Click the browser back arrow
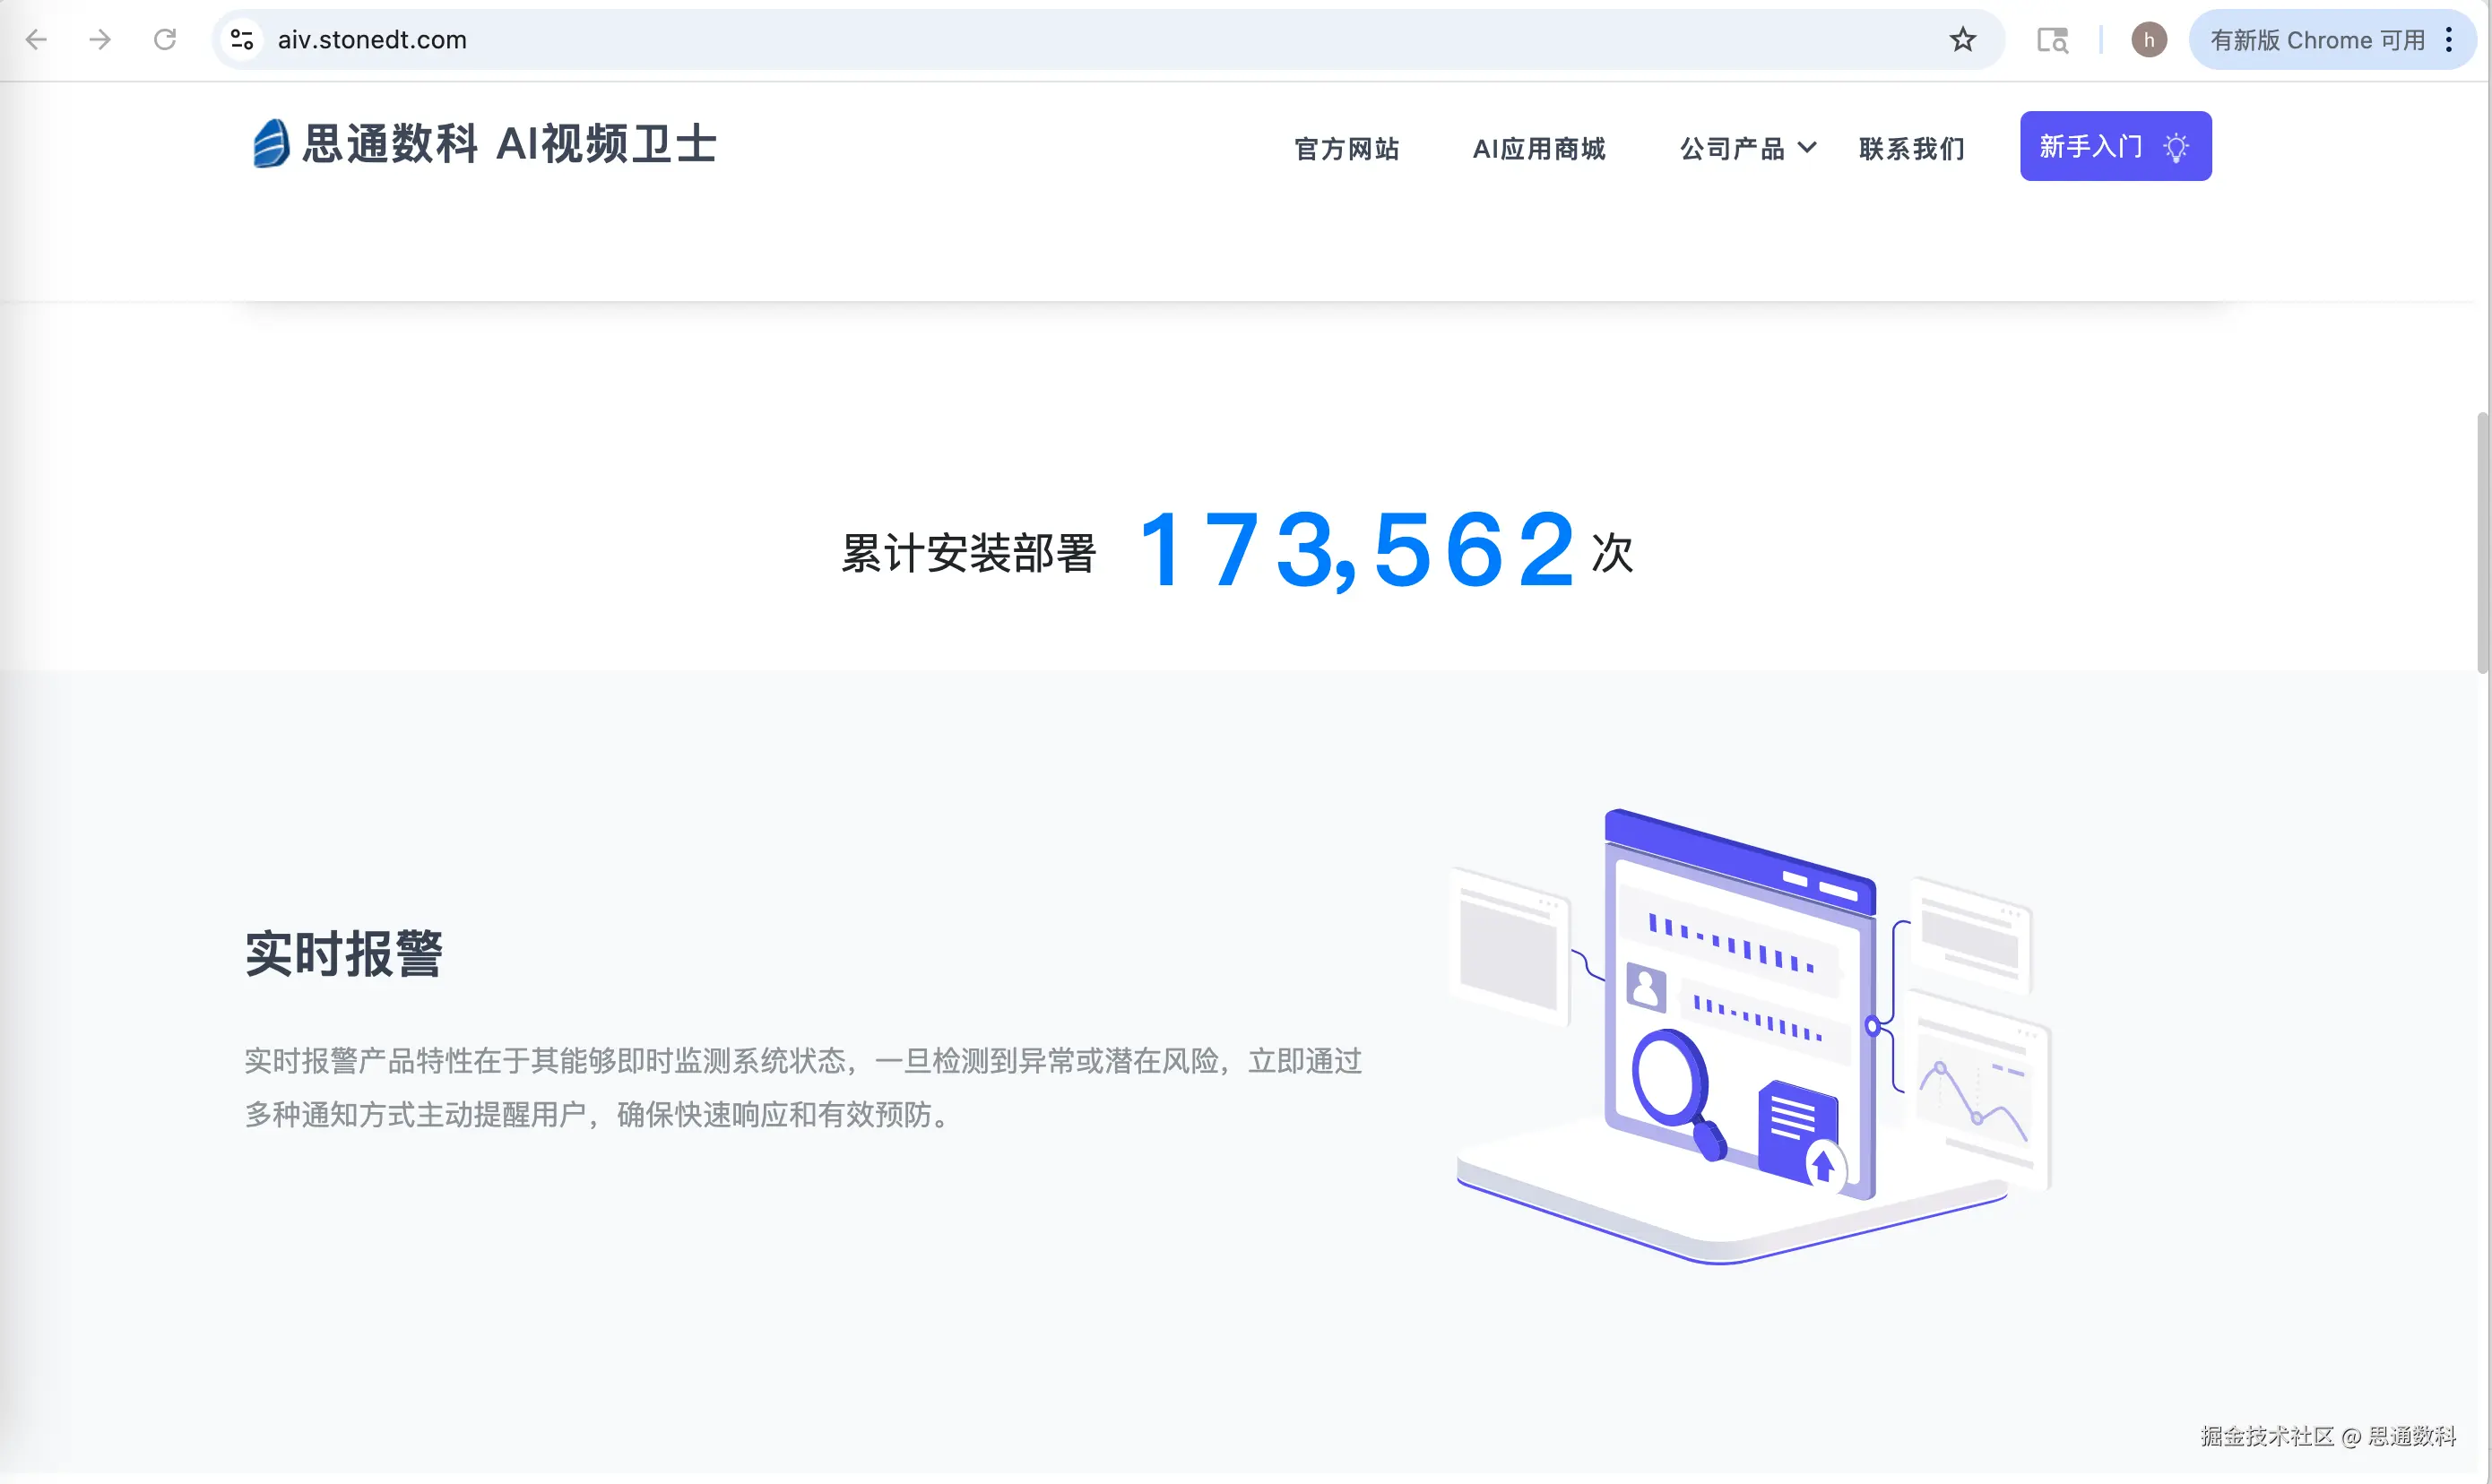The image size is (2492, 1484). [37, 40]
